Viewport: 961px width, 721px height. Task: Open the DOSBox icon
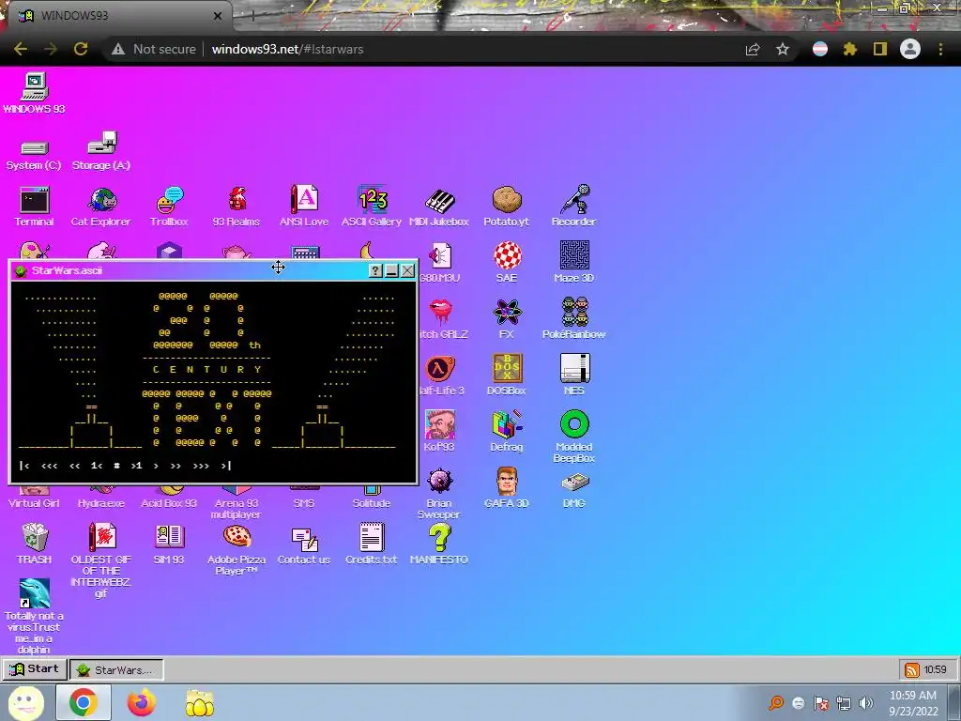coord(507,368)
